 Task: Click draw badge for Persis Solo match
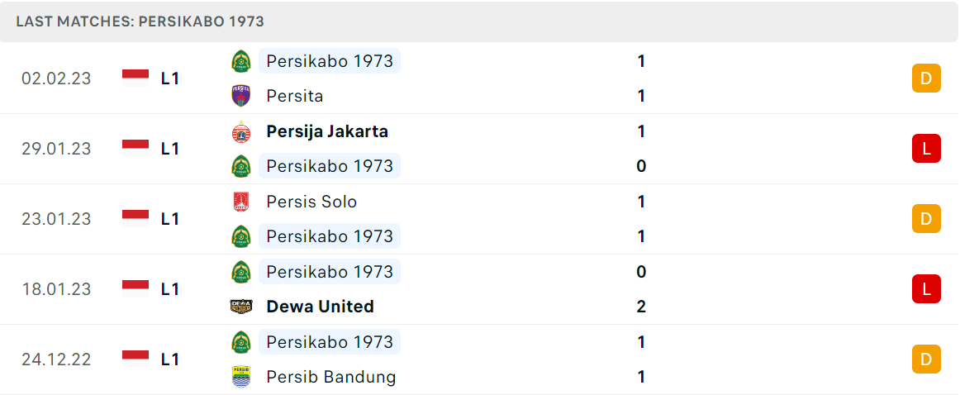[926, 219]
